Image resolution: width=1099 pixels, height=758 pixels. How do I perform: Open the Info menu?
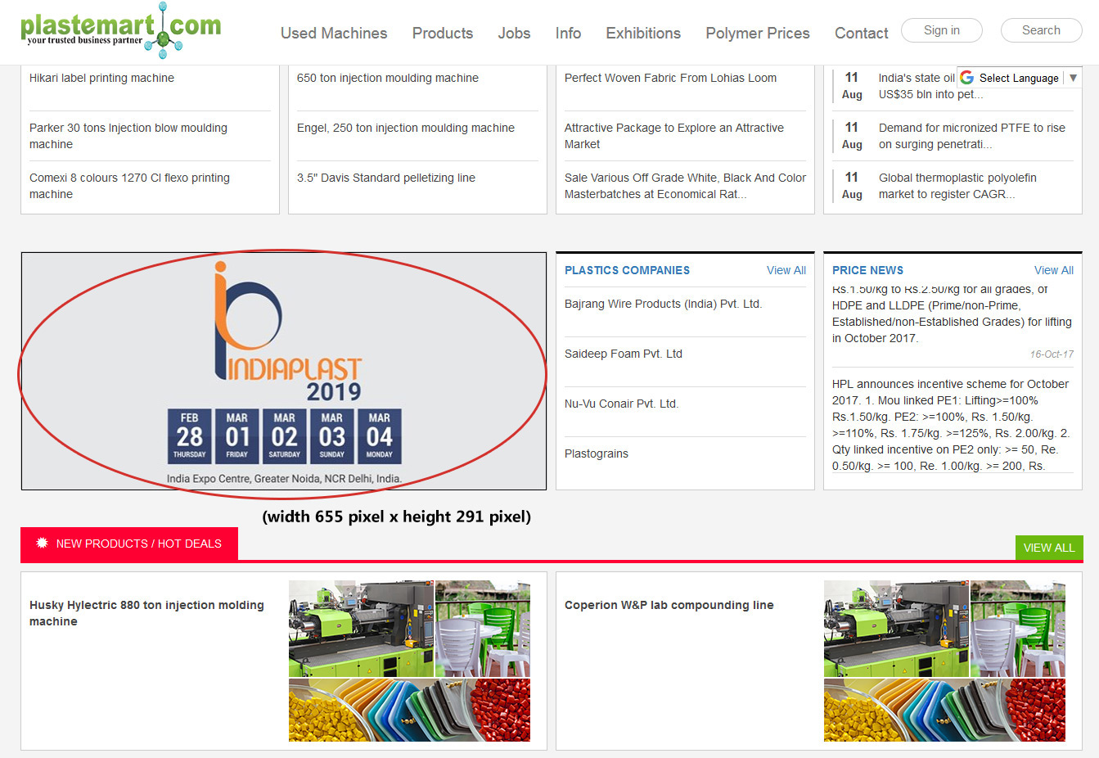pos(568,34)
